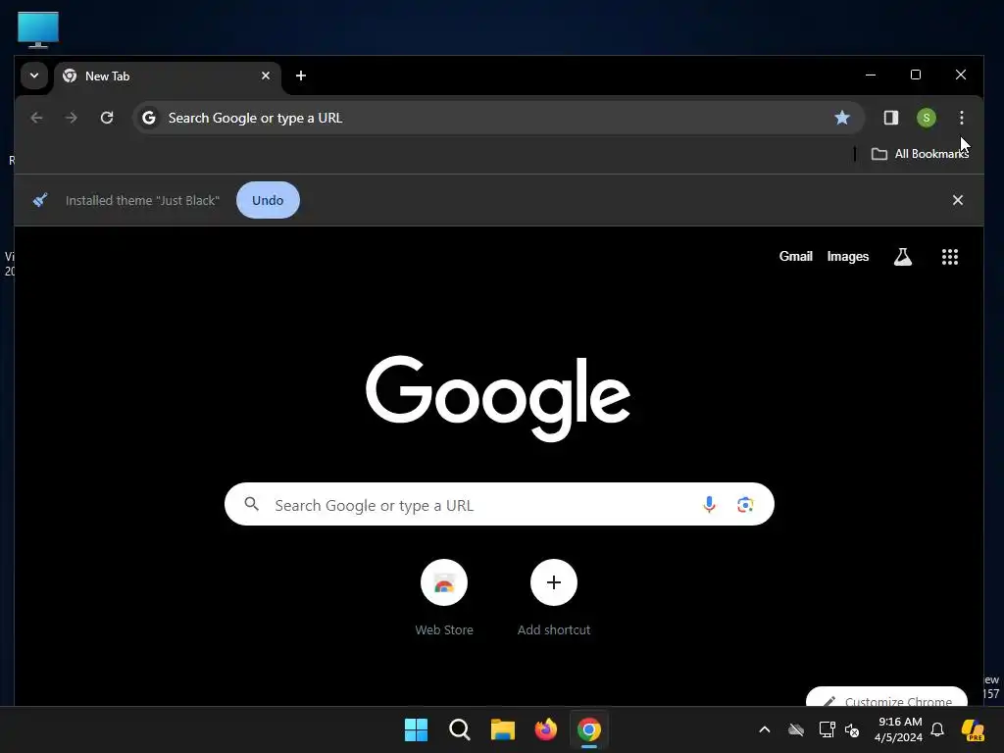Screen dimensions: 1004x753
Task: Dismiss the installed theme infobar
Action: [957, 200]
